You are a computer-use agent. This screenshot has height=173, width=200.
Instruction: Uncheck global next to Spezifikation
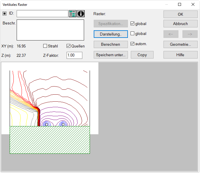click(132, 24)
